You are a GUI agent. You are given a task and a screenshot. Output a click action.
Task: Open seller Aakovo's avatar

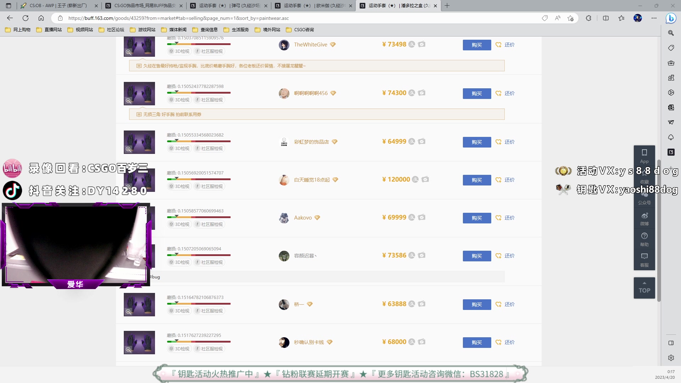[x=284, y=218]
